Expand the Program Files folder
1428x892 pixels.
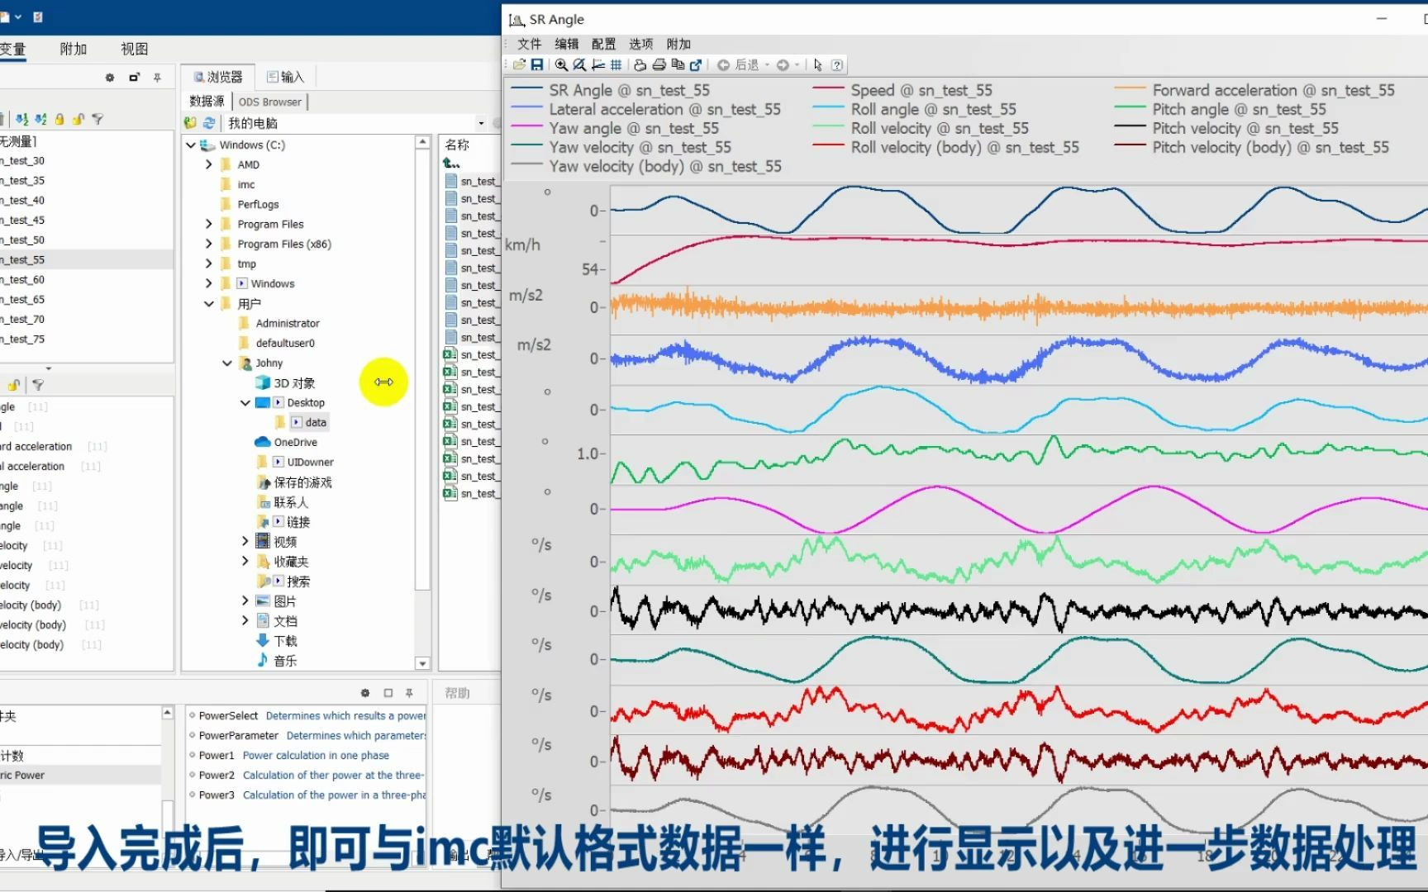pos(208,223)
